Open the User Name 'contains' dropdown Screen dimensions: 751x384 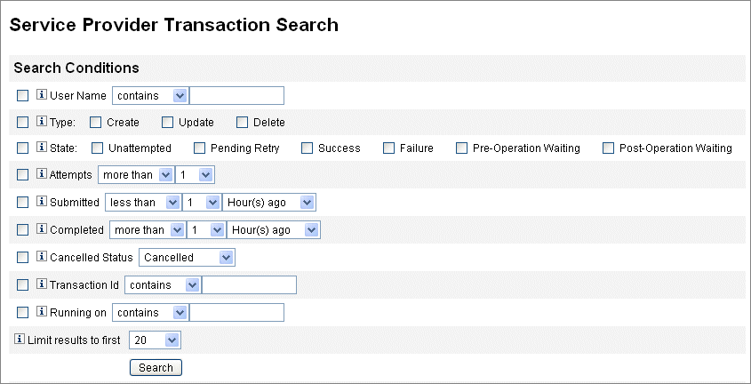(150, 96)
